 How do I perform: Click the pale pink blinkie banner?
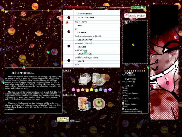[x=120, y=7]
